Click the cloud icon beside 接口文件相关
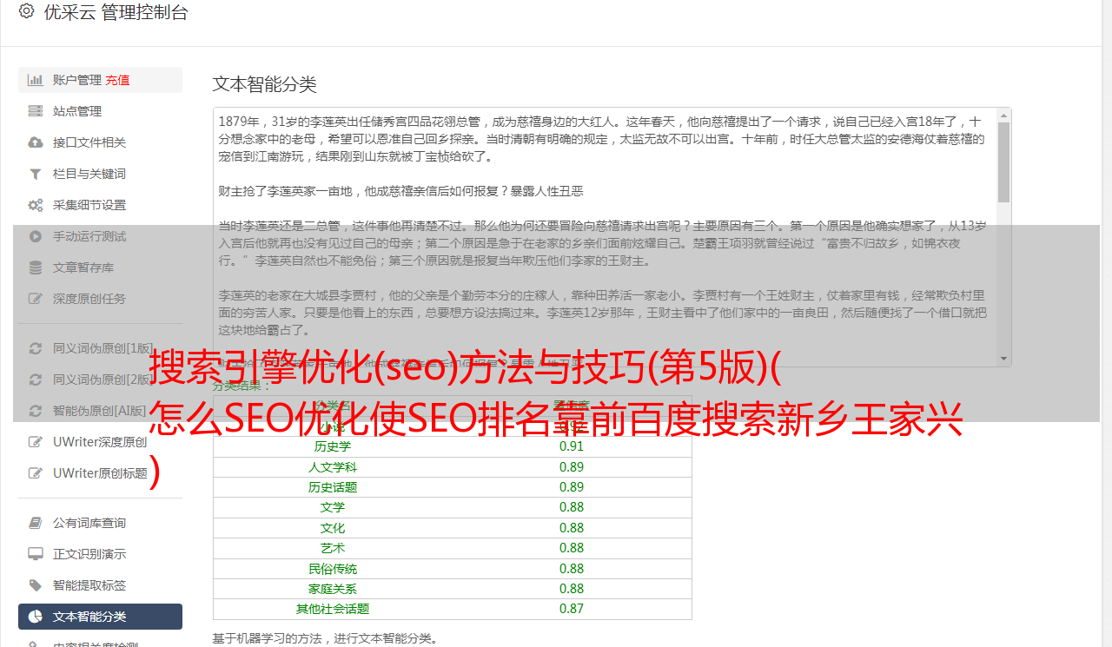1112x647 pixels. 36,142
